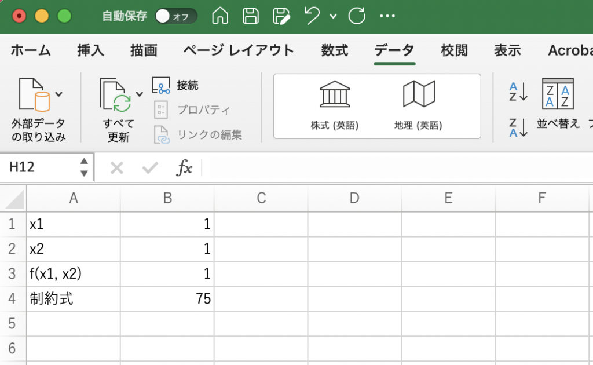Image resolution: width=593 pixels, height=365 pixels.
Task: Select cell containing f(x1, x2)
Action: point(74,274)
